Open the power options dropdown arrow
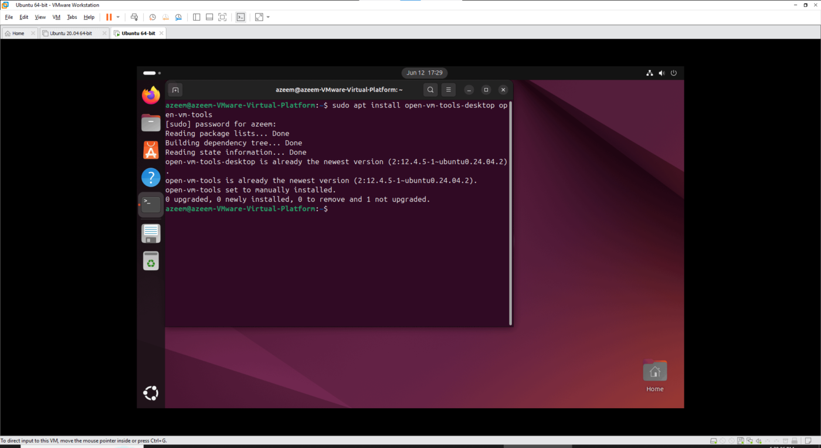The image size is (821, 448). [118, 17]
